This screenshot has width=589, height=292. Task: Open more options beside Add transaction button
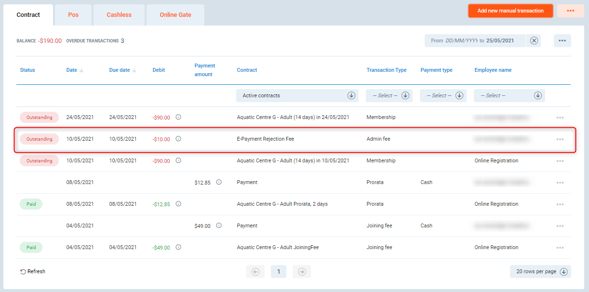tap(570, 11)
